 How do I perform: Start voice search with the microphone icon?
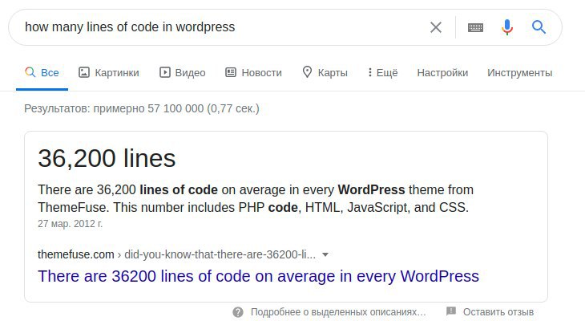pos(507,27)
